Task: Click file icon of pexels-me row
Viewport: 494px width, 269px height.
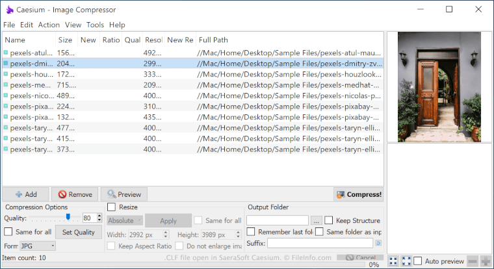Action: click(x=6, y=84)
